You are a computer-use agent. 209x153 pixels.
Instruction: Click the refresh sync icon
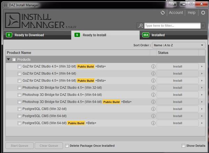click(x=163, y=13)
